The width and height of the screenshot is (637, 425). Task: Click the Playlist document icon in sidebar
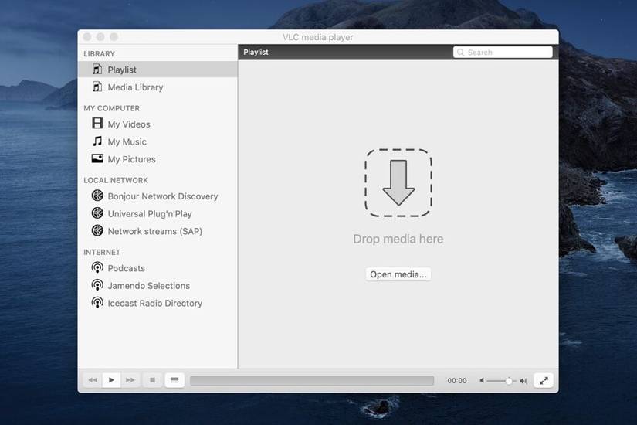coord(97,69)
